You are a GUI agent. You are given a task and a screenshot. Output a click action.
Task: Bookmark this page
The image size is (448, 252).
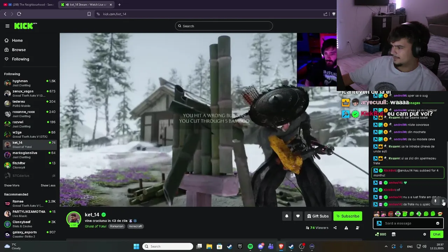(x=89, y=14)
